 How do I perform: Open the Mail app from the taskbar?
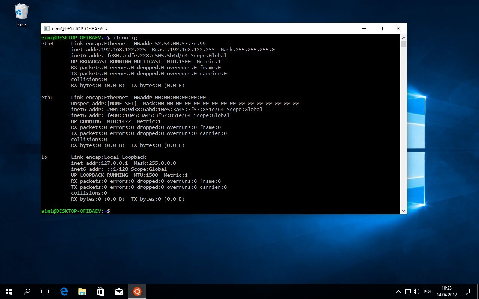tap(119, 292)
